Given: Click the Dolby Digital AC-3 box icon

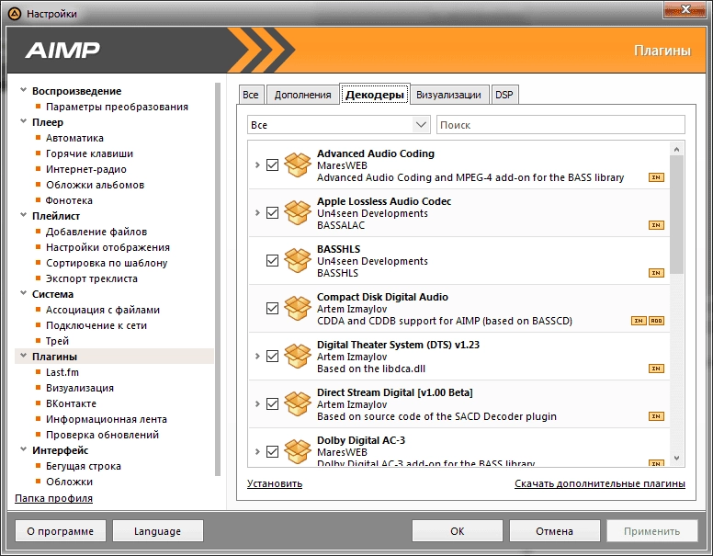Looking at the screenshot, I should [298, 451].
